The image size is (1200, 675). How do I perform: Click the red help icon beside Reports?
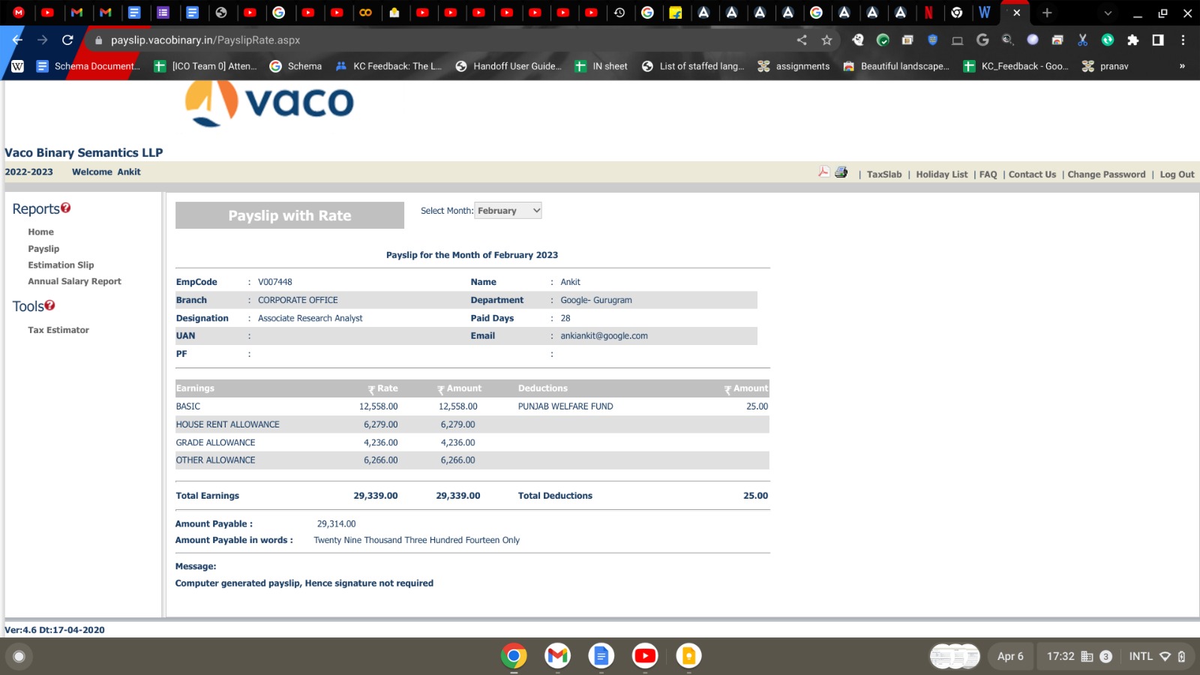(66, 208)
